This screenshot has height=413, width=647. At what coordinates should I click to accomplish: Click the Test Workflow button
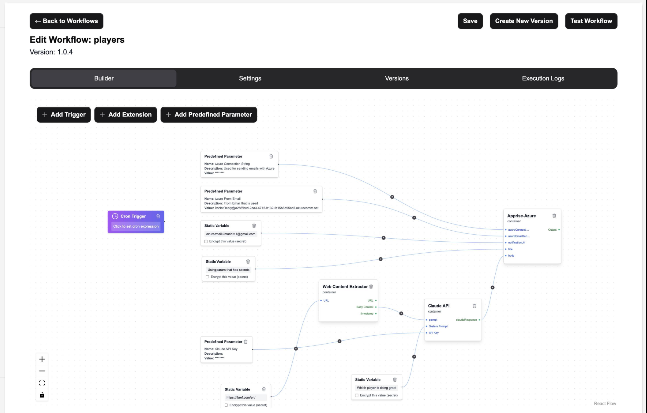point(591,21)
